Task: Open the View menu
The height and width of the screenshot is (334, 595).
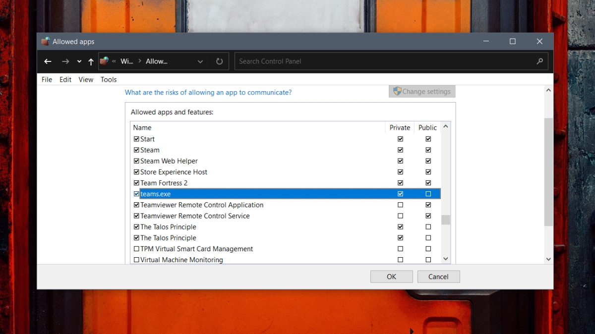Action: coord(86,79)
